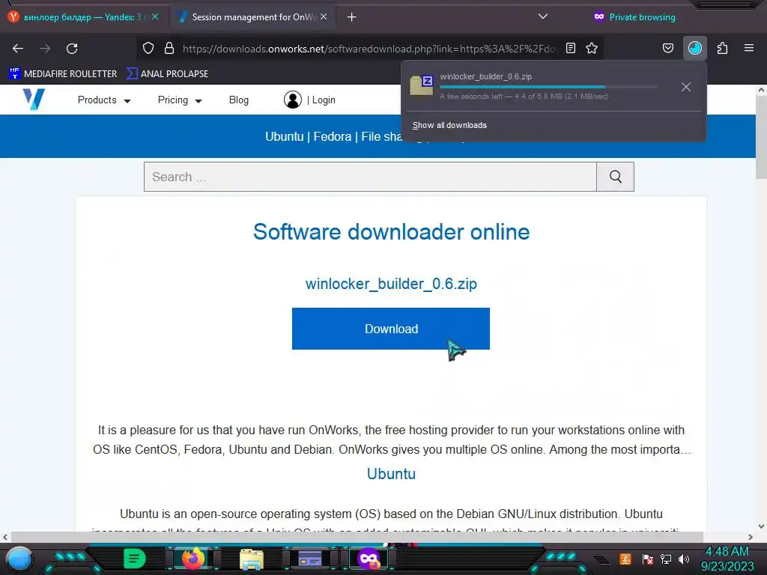The width and height of the screenshot is (767, 575).
Task: Click the winlocker_builder_0.6.zip file name link
Action: tap(391, 284)
